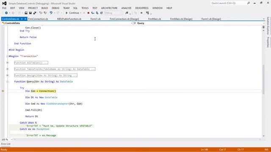Open the ControlsData class dropdown
Image resolution: width=271 pixels, height=152 pixels.
click(x=132, y=23)
